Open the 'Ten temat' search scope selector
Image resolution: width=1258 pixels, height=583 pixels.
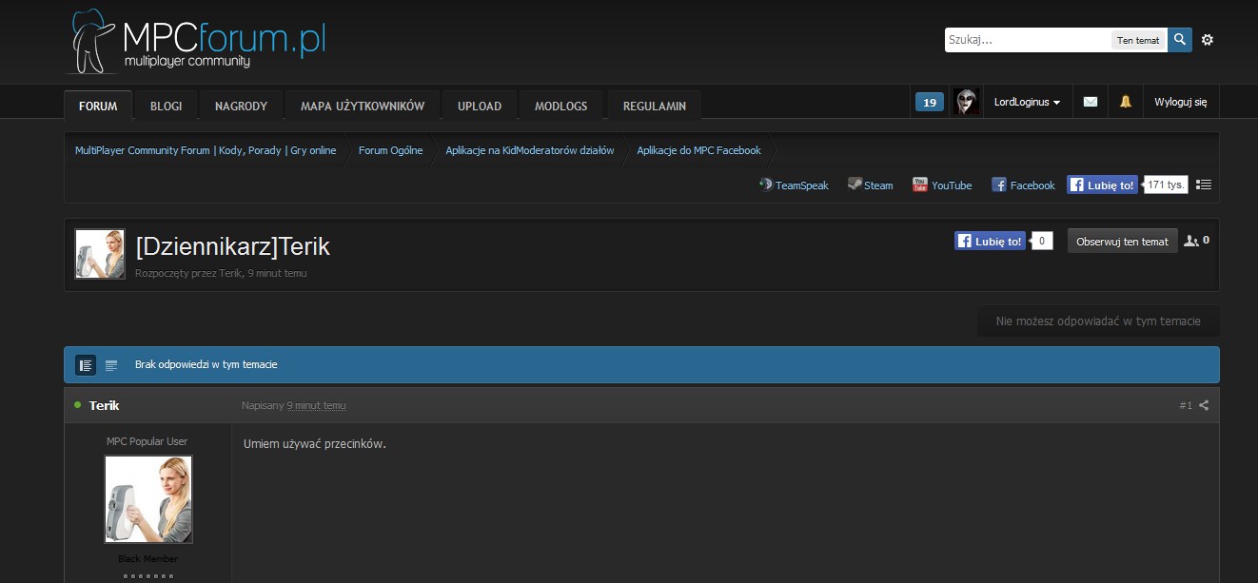1138,40
